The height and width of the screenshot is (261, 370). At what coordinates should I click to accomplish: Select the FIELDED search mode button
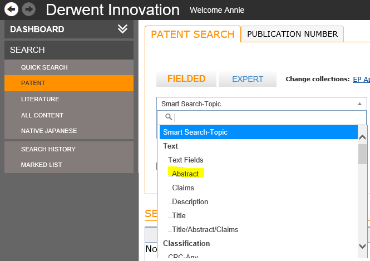click(186, 79)
